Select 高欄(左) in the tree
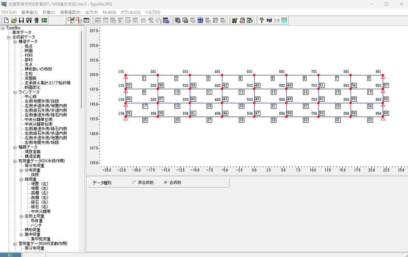Image resolution: width=408 pixels, height=257 pixels. [39, 193]
